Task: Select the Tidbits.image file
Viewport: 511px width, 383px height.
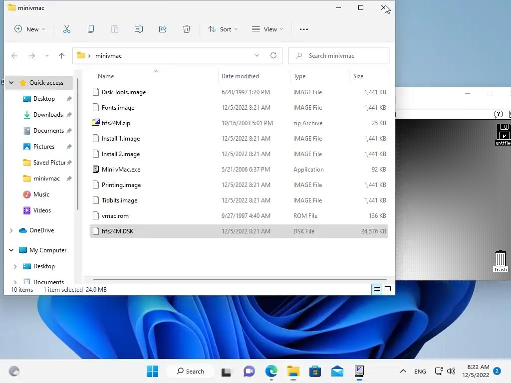Action: pyautogui.click(x=239, y=200)
